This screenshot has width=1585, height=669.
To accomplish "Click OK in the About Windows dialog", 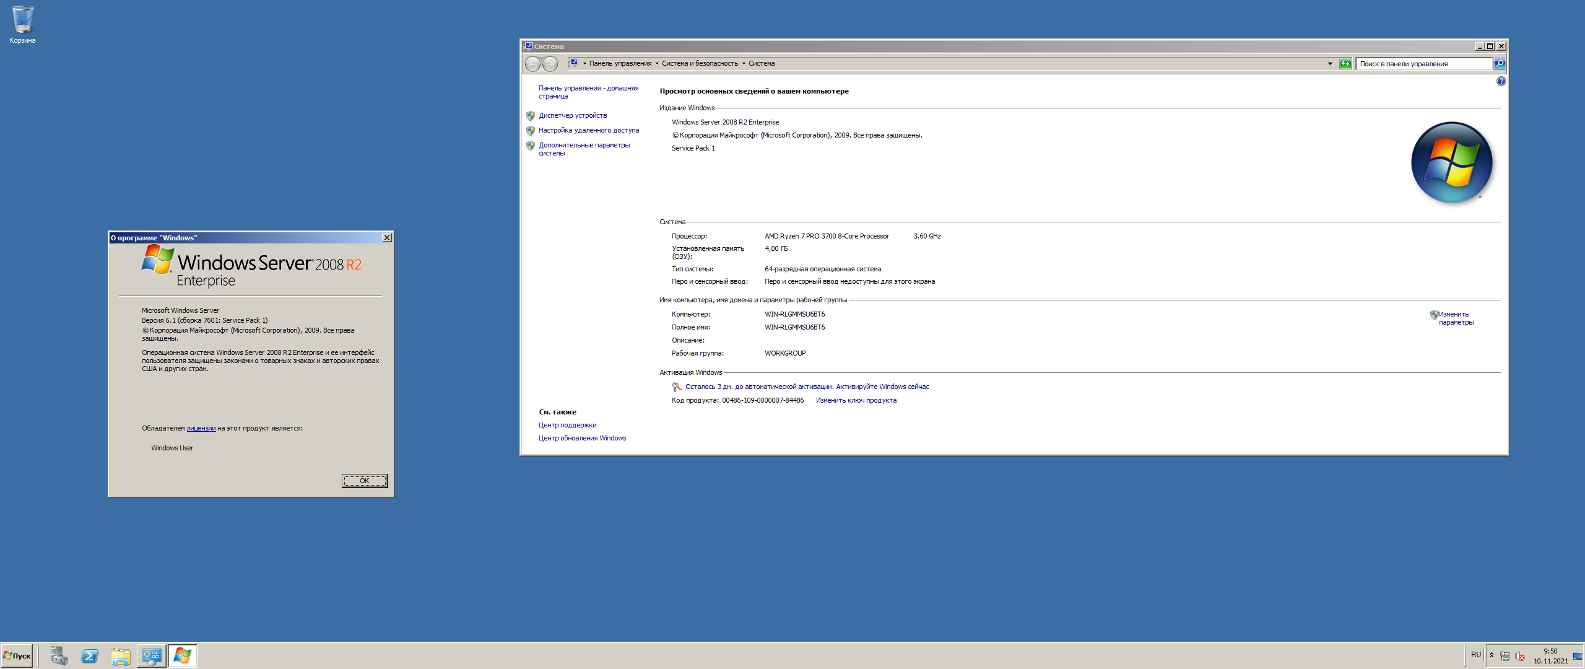I will coord(365,481).
